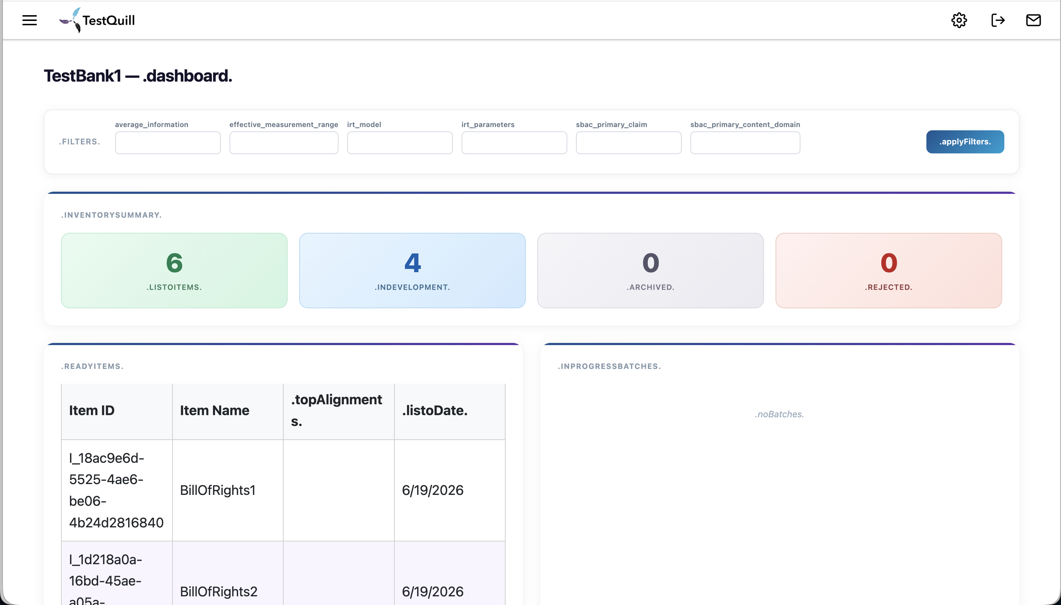
Task: Click the logout icon
Action: click(x=997, y=20)
